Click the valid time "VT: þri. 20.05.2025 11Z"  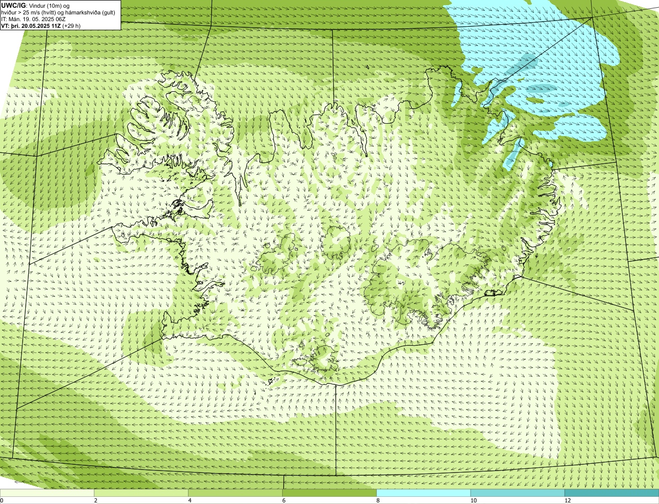(31, 26)
